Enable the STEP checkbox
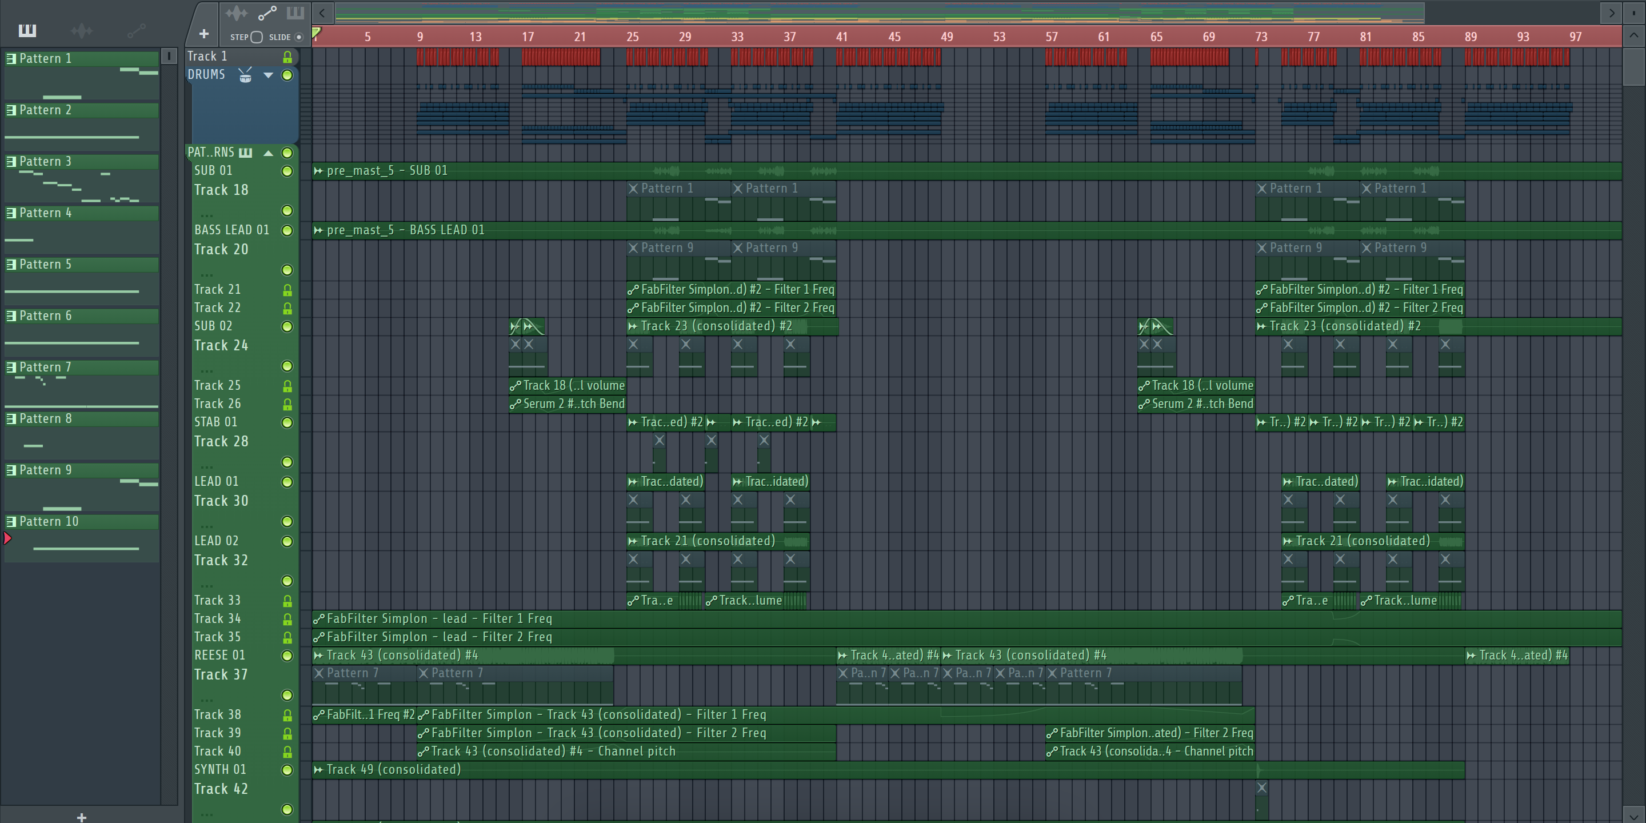The width and height of the screenshot is (1646, 823). coord(257,37)
